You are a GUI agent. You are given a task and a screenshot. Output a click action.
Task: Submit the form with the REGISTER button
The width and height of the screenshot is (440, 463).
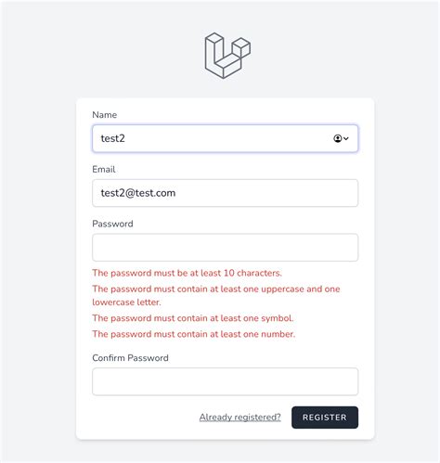point(325,418)
